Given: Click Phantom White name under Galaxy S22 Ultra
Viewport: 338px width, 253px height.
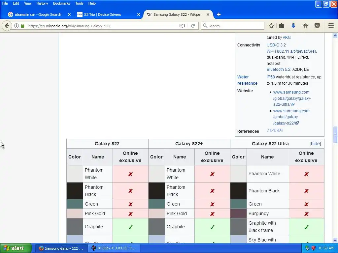Looking at the screenshot, I should coord(264,174).
